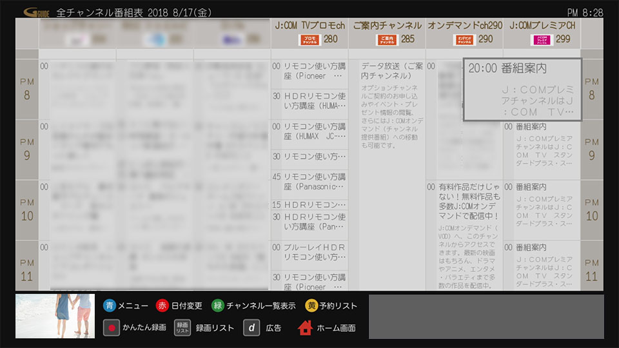Click the right-side PM 8 time marker
The height and width of the screenshot is (348, 619).
pos(592,90)
